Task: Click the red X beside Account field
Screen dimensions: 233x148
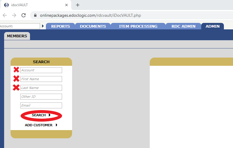Action: click(16, 70)
